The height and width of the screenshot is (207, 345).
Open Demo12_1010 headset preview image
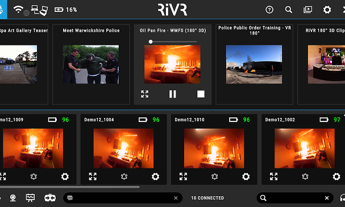click(214, 149)
